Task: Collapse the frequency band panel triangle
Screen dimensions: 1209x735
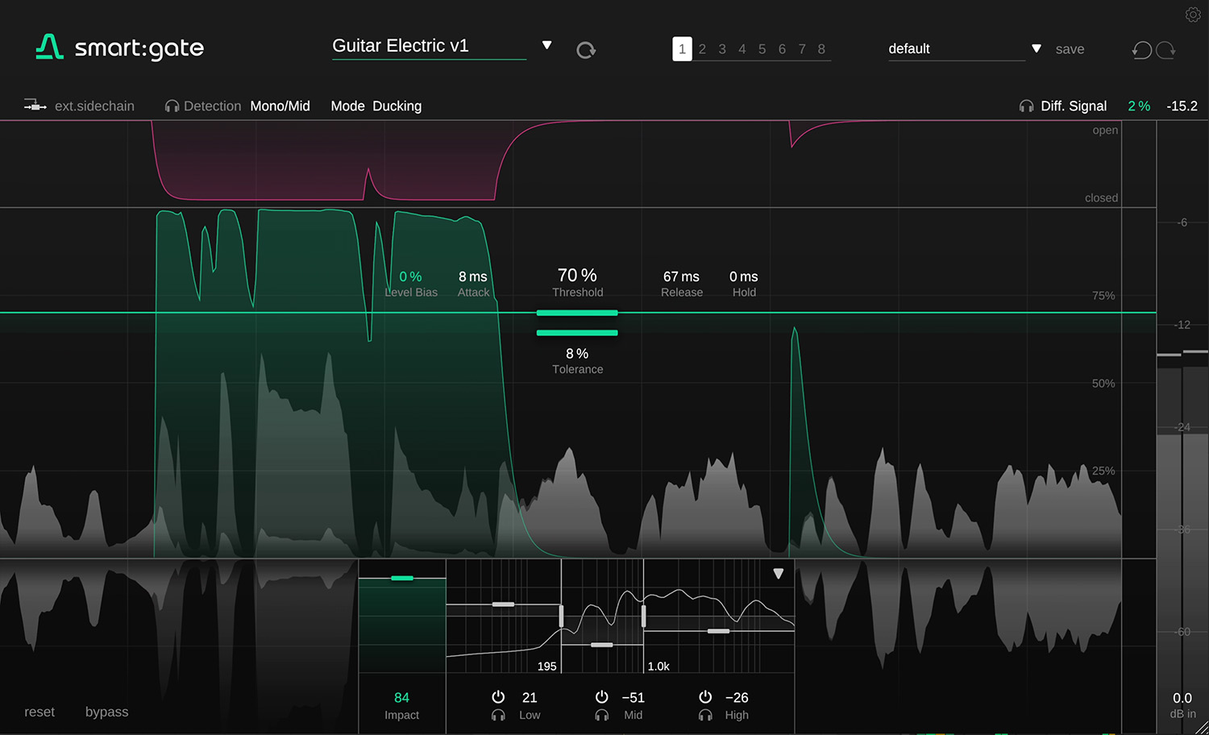Action: 778,574
